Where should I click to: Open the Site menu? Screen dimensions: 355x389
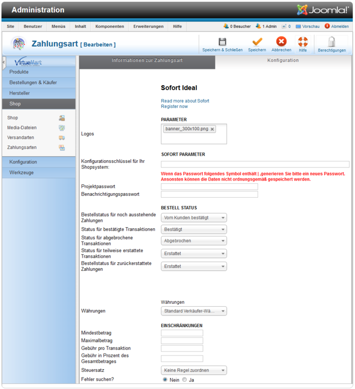pos(11,26)
